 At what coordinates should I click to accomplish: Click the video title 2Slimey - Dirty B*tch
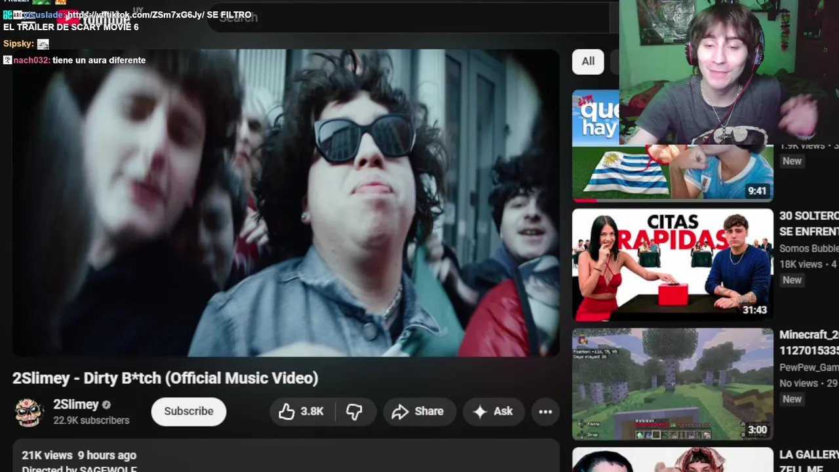click(x=165, y=378)
